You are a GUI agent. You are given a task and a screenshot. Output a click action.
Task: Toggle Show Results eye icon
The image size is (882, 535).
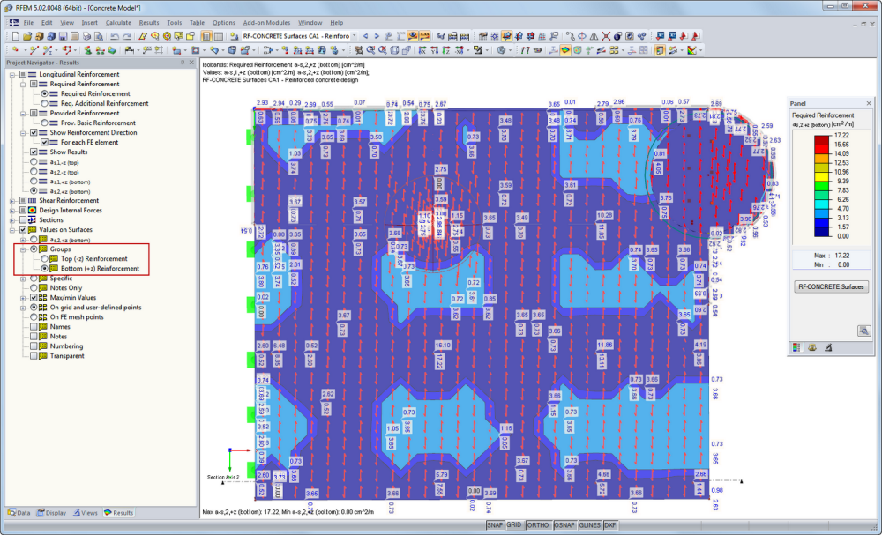412,36
